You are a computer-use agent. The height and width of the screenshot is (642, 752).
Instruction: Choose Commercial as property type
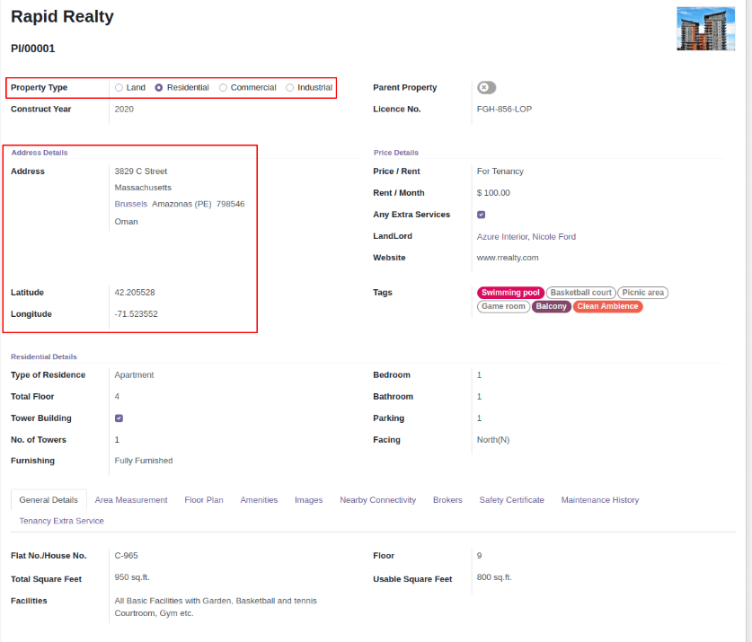224,88
